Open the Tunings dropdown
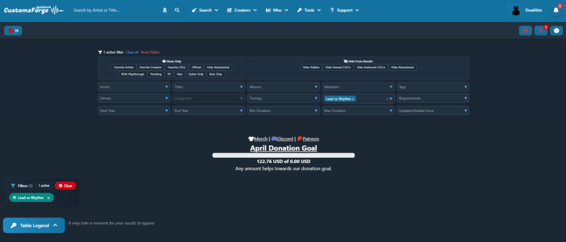The image size is (566, 242). 283,98
